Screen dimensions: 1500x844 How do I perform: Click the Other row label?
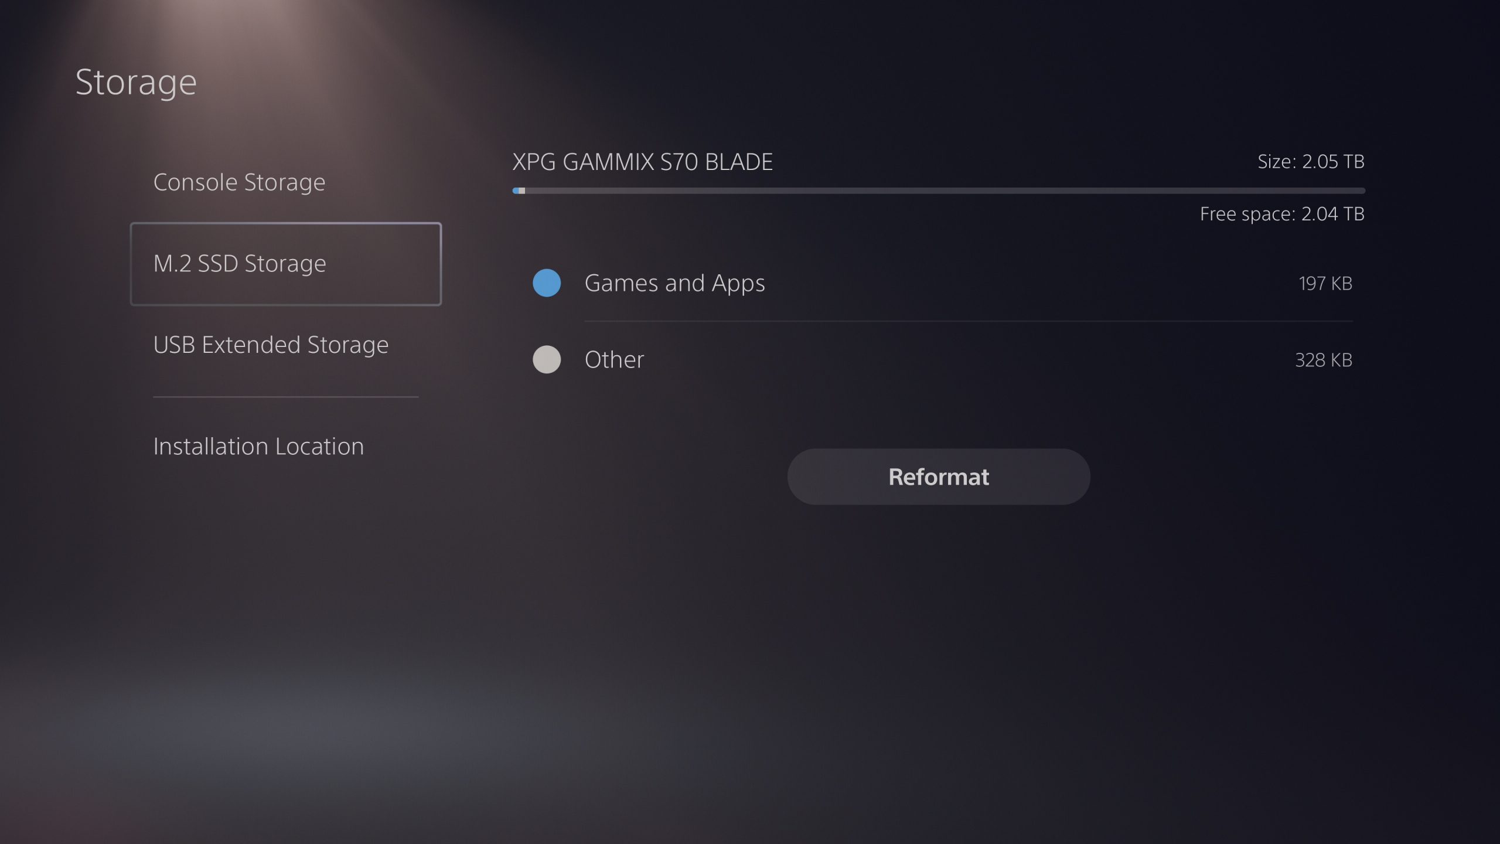click(614, 359)
